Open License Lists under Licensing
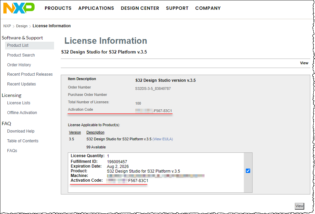 (18, 103)
